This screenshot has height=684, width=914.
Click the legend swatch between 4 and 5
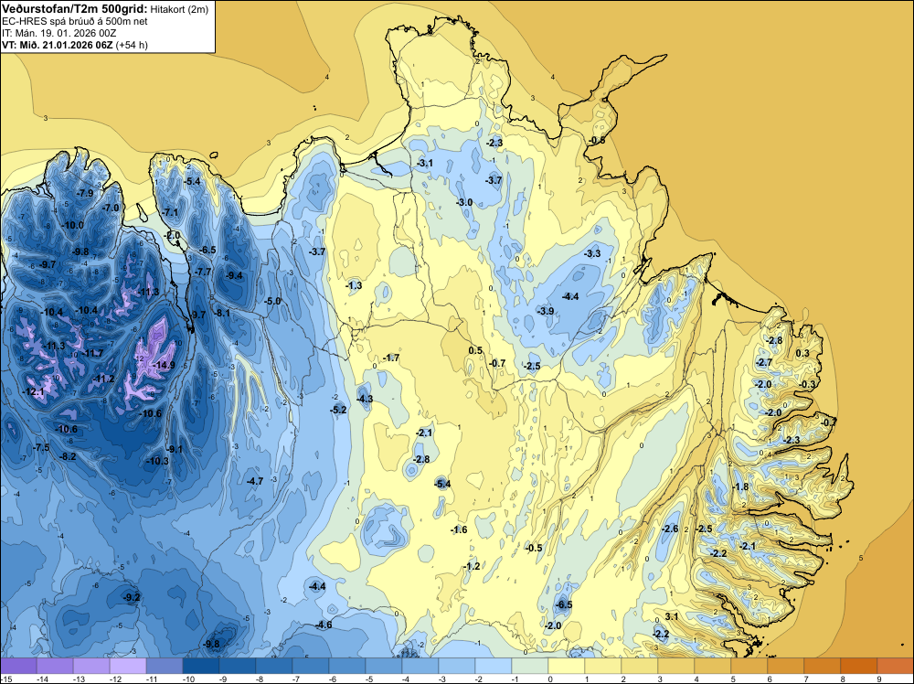tap(713, 666)
